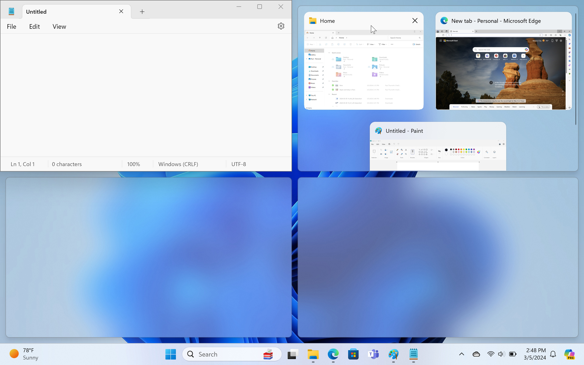
Task: Click Windows (CRLF) line ending indicator
Action: [178, 164]
